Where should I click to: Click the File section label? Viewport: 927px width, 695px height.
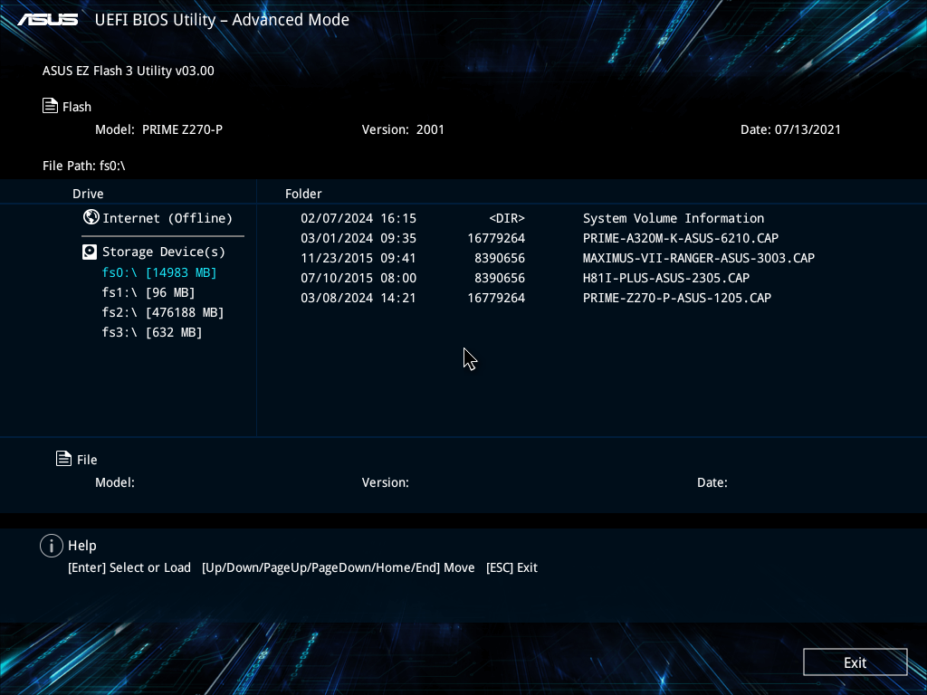87,459
